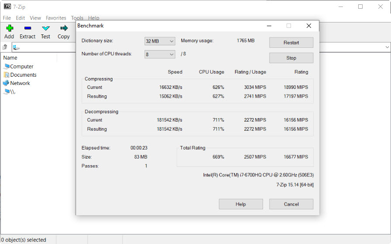
Task: Click the Help button in Benchmark dialog
Action: tap(241, 204)
